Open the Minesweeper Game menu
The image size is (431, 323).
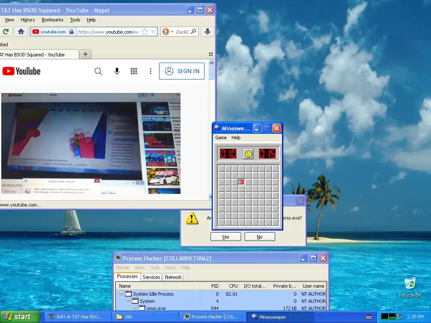[x=221, y=138]
